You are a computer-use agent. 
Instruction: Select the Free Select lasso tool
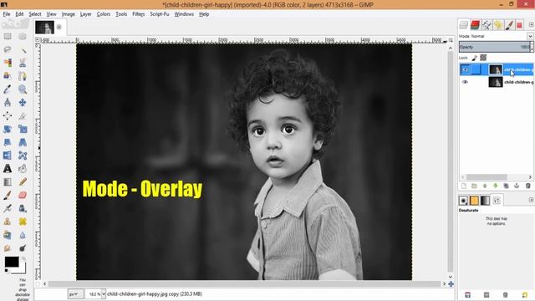point(8,49)
